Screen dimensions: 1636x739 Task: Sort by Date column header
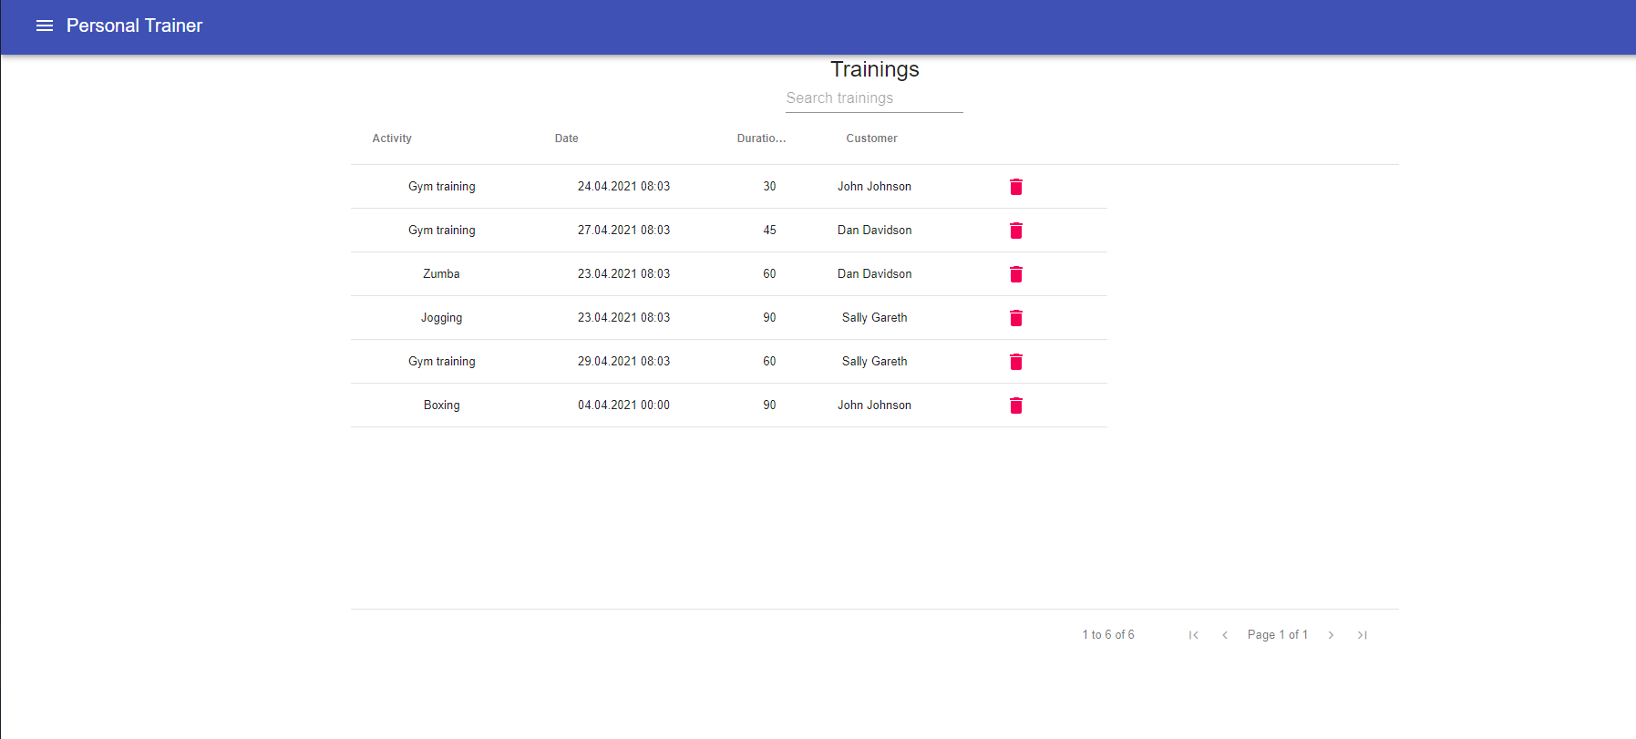[566, 139]
